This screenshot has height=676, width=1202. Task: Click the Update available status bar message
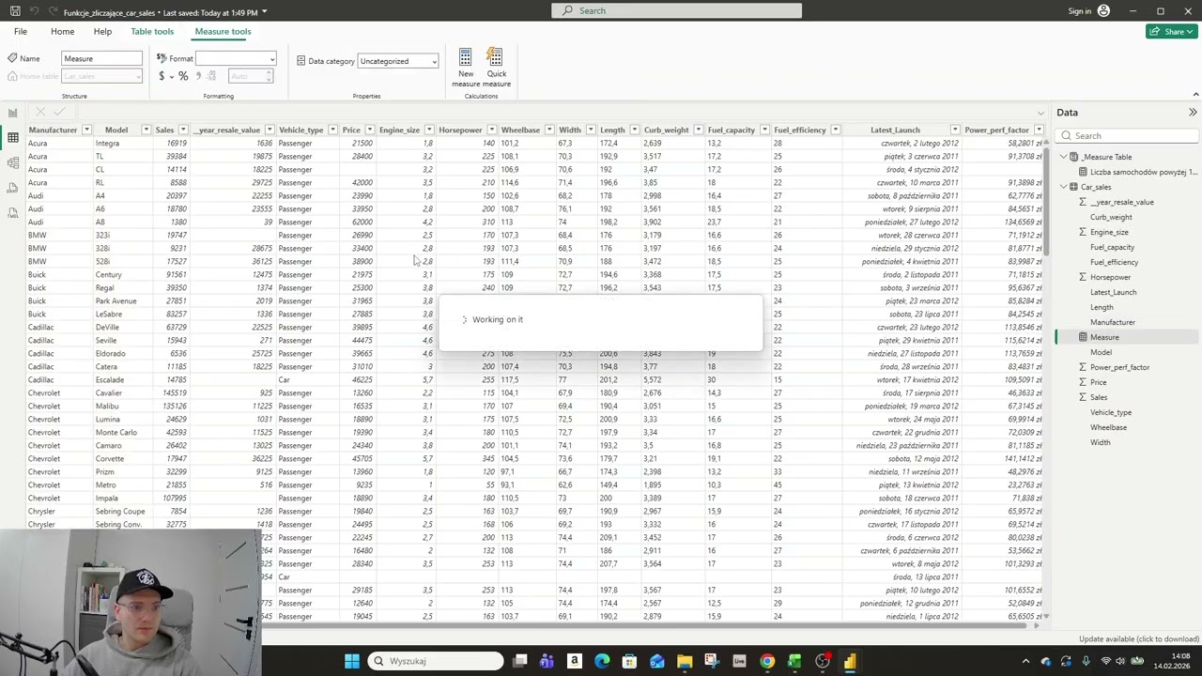(x=1139, y=639)
